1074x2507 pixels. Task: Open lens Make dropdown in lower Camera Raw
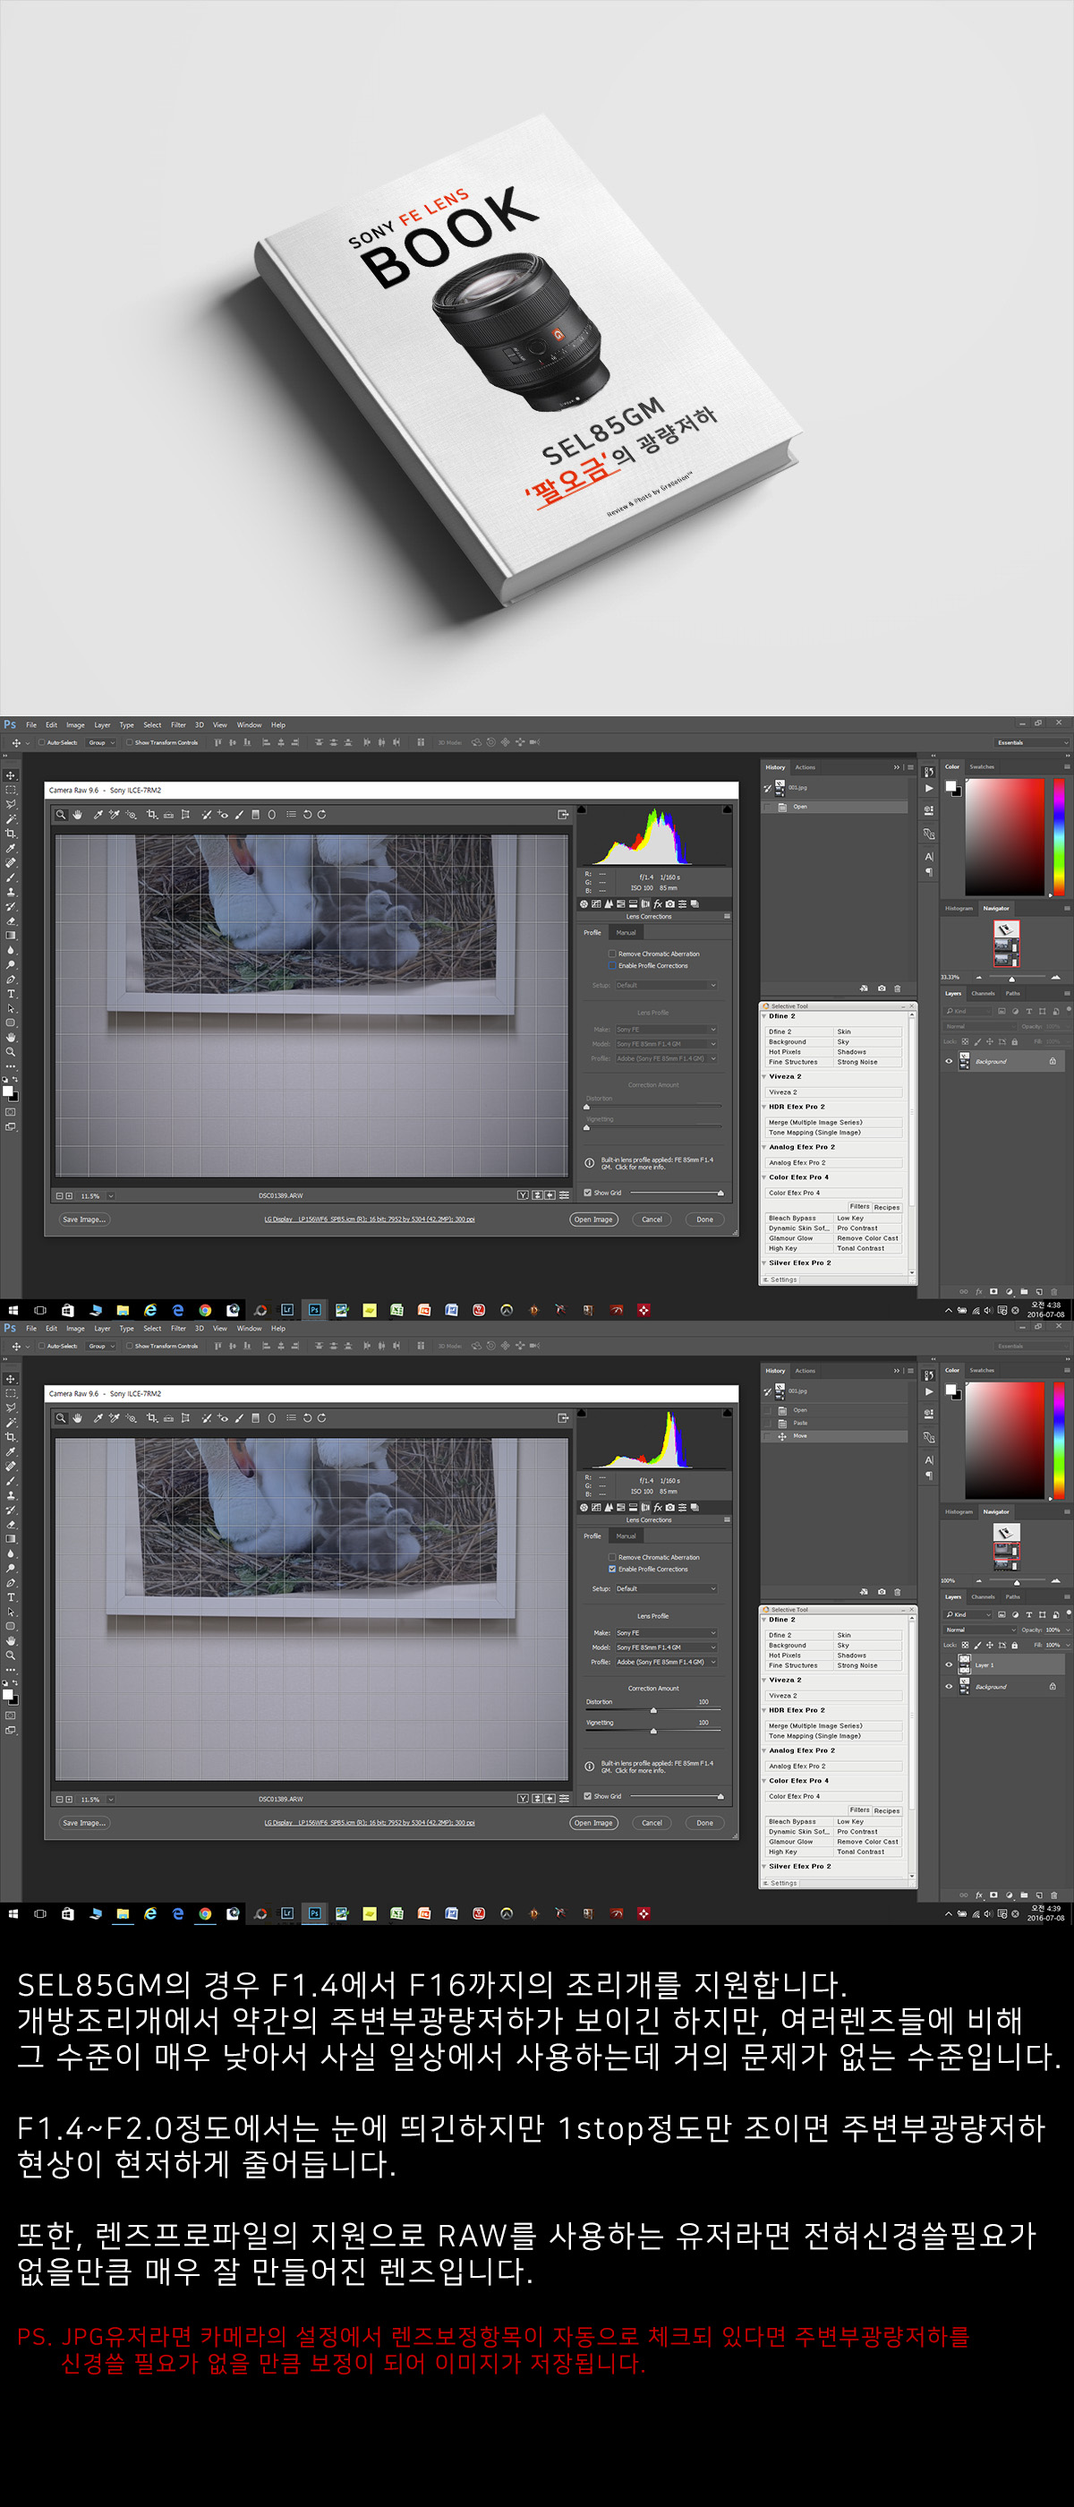point(667,1633)
